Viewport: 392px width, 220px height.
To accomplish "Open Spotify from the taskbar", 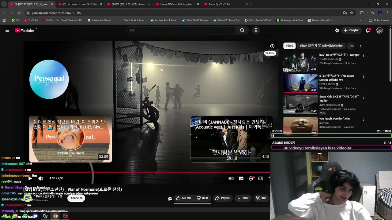I will click(x=25, y=216).
